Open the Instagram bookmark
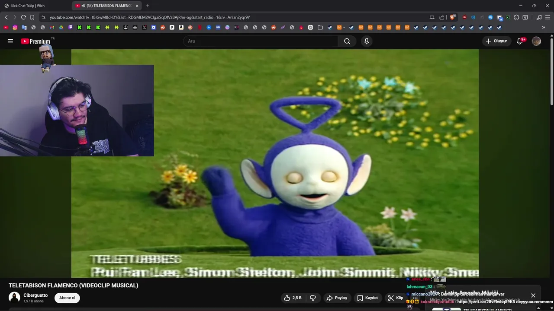The height and width of the screenshot is (311, 554). click(x=15, y=27)
